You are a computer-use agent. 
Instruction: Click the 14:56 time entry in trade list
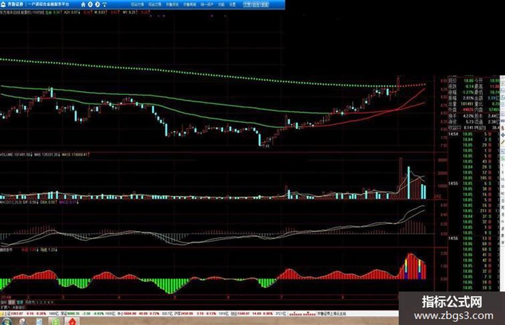coord(453,239)
